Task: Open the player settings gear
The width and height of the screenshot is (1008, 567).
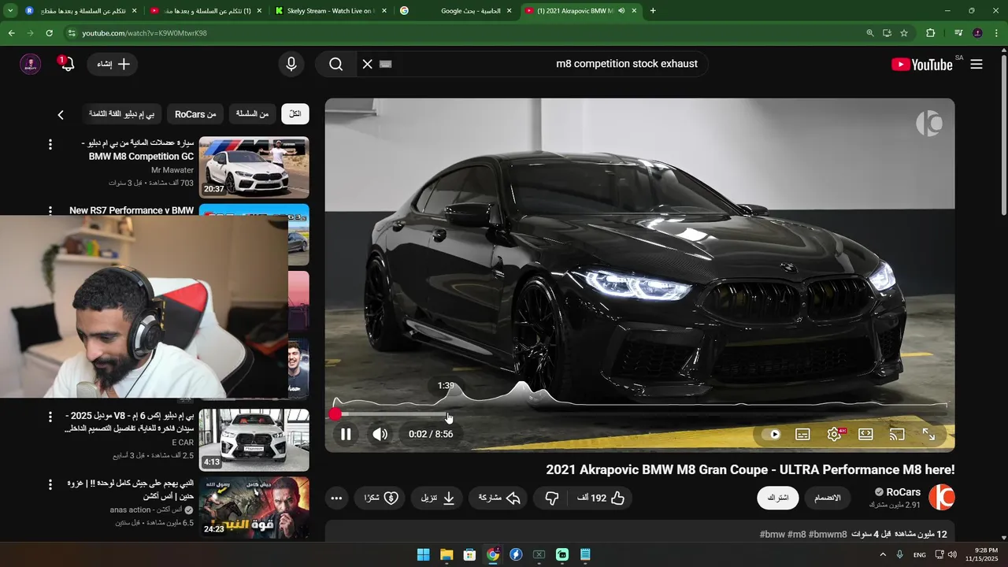Action: [x=834, y=434]
